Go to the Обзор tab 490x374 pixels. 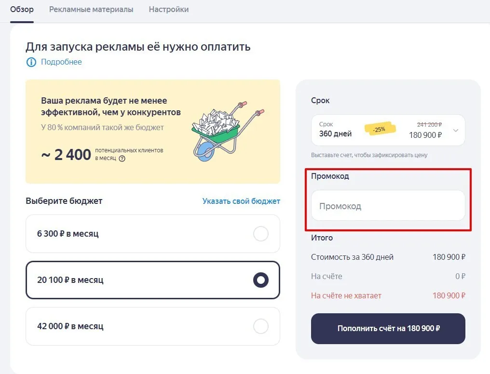(22, 9)
